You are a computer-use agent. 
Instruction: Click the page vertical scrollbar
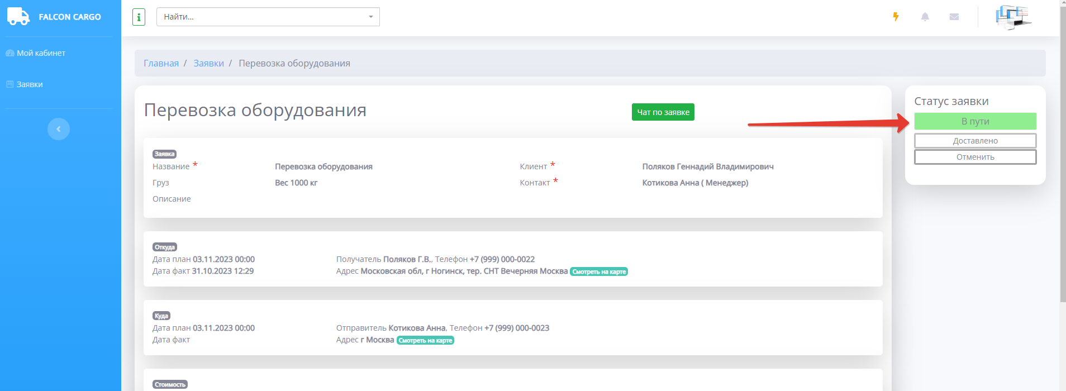point(1062,168)
